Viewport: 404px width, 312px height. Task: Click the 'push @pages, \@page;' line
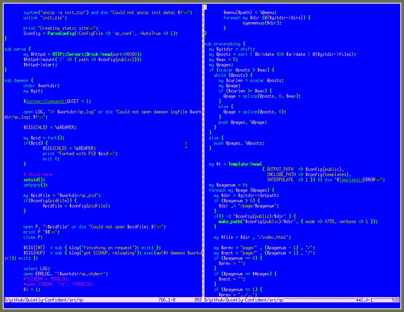243,122
